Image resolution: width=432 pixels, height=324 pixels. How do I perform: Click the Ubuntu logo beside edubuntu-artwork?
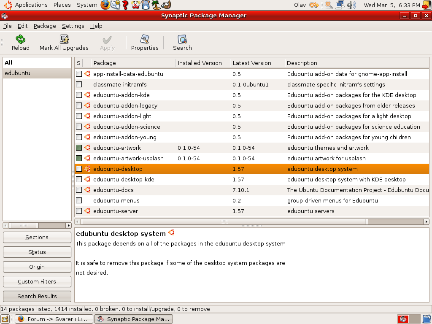(x=87, y=148)
